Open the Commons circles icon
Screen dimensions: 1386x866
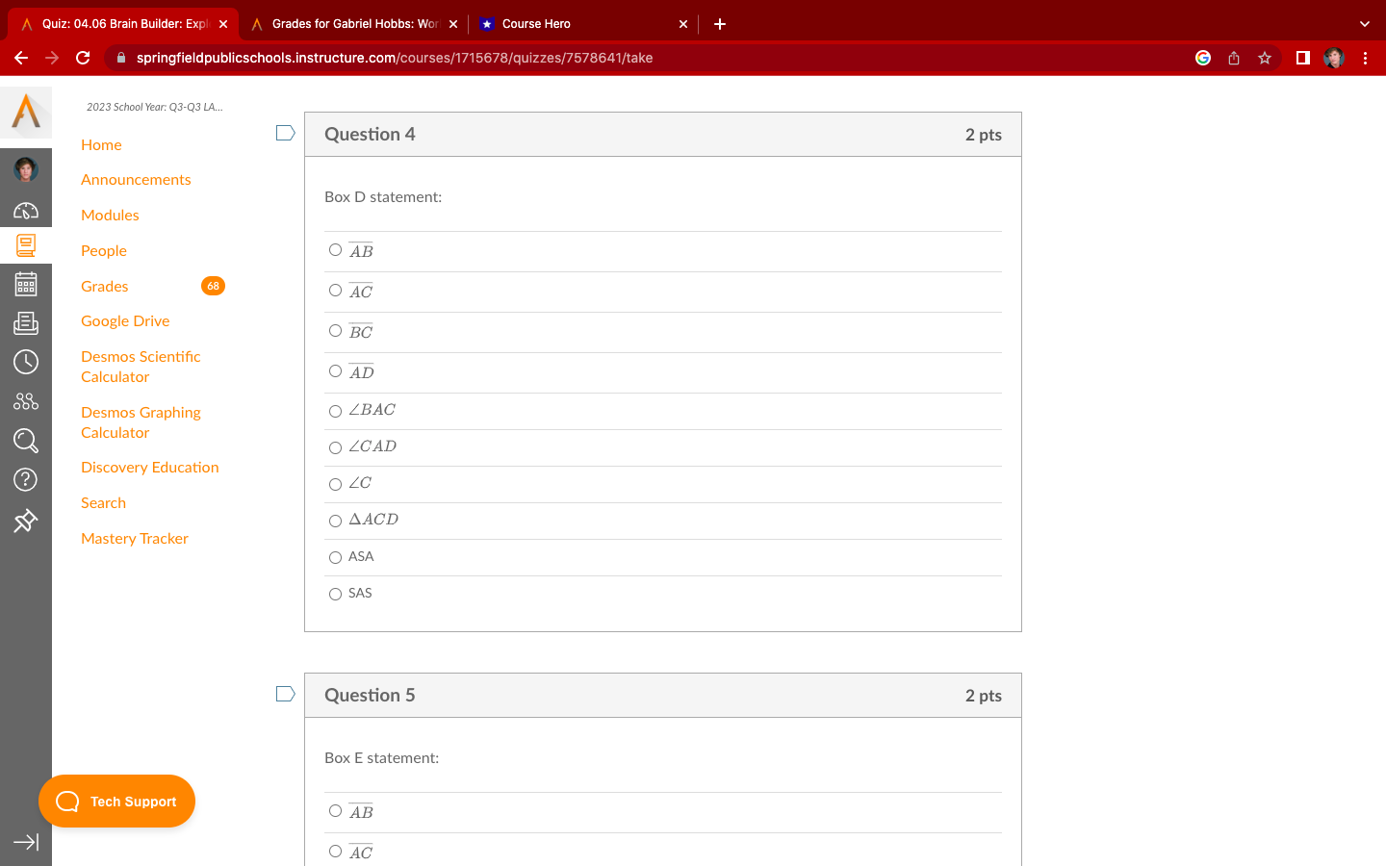click(x=26, y=401)
